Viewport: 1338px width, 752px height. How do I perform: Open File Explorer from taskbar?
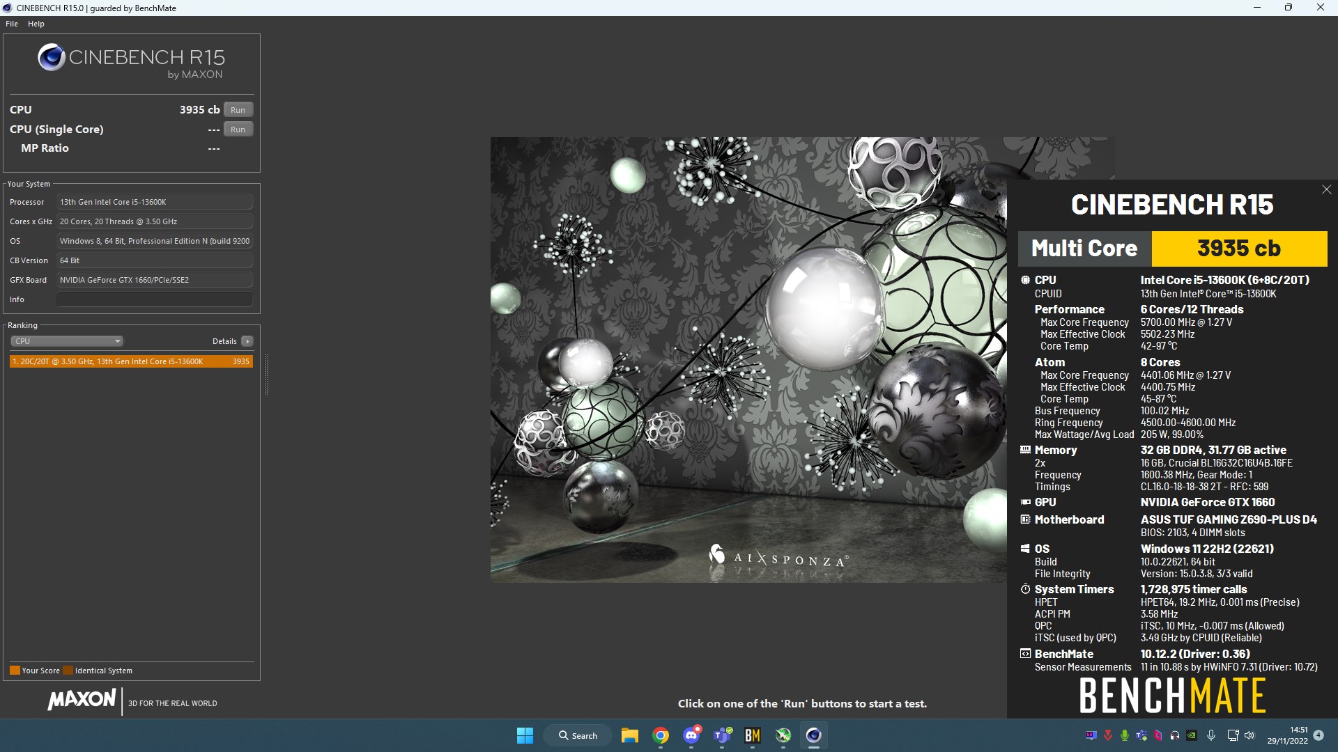630,735
